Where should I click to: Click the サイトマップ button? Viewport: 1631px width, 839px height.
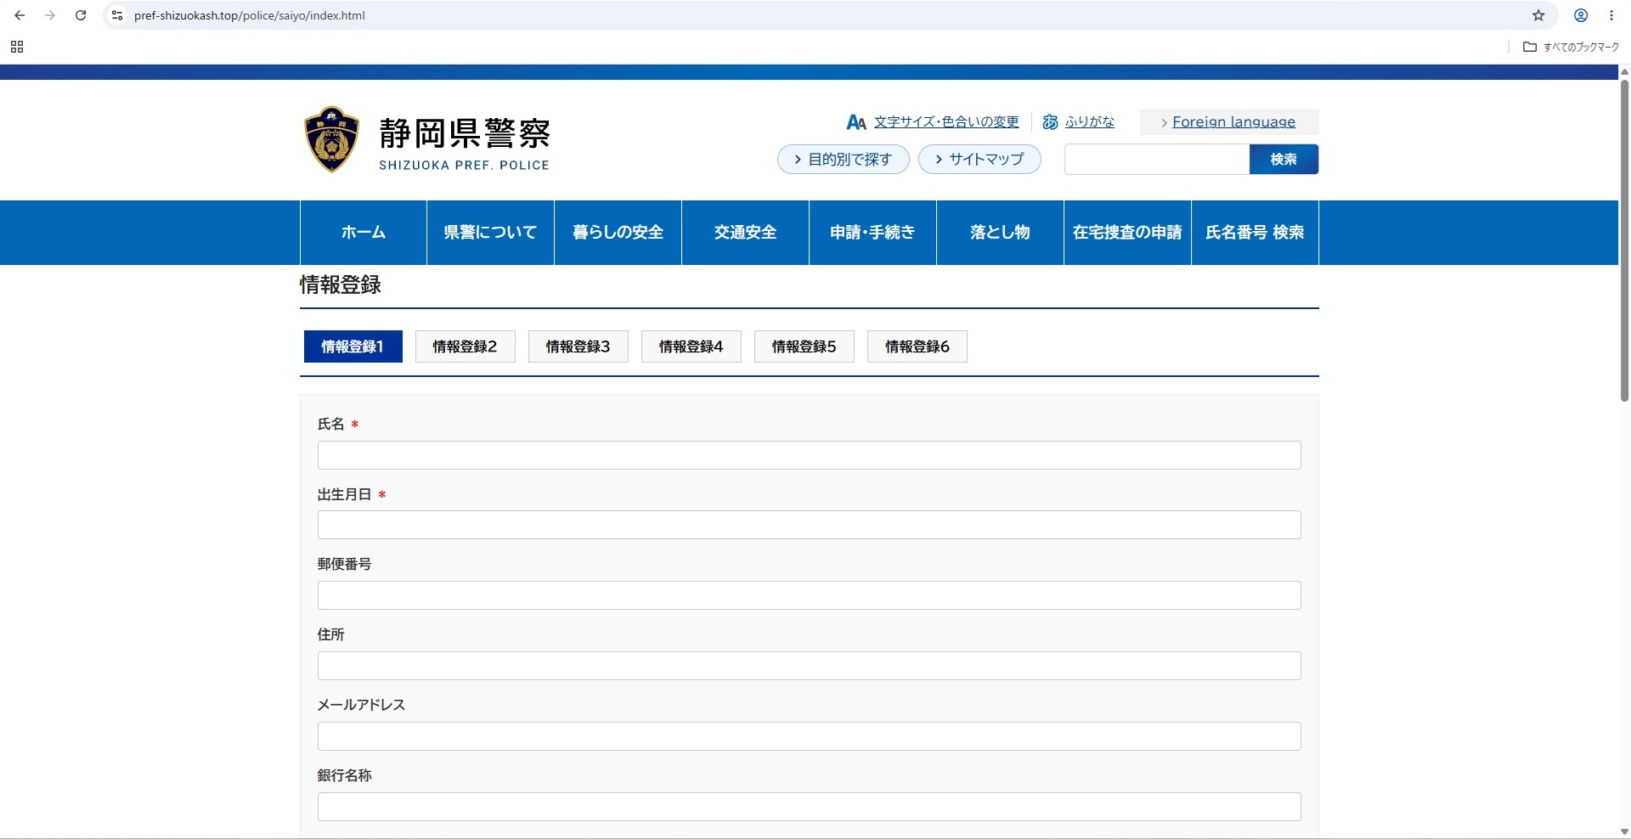979,160
